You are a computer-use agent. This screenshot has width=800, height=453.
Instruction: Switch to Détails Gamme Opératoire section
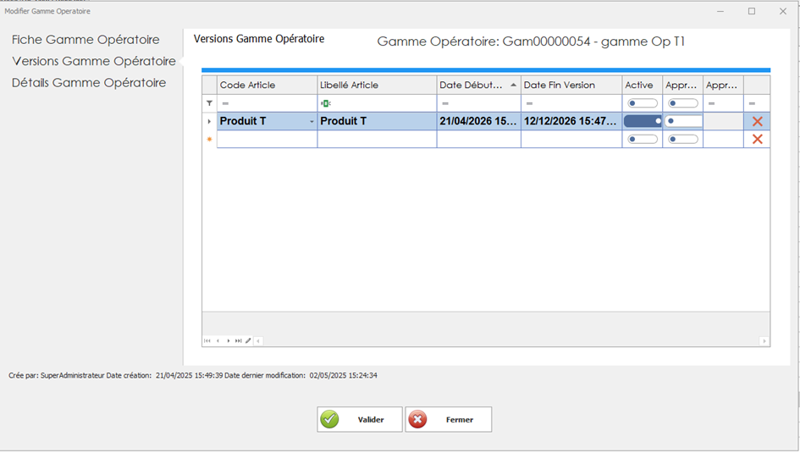[x=89, y=83]
